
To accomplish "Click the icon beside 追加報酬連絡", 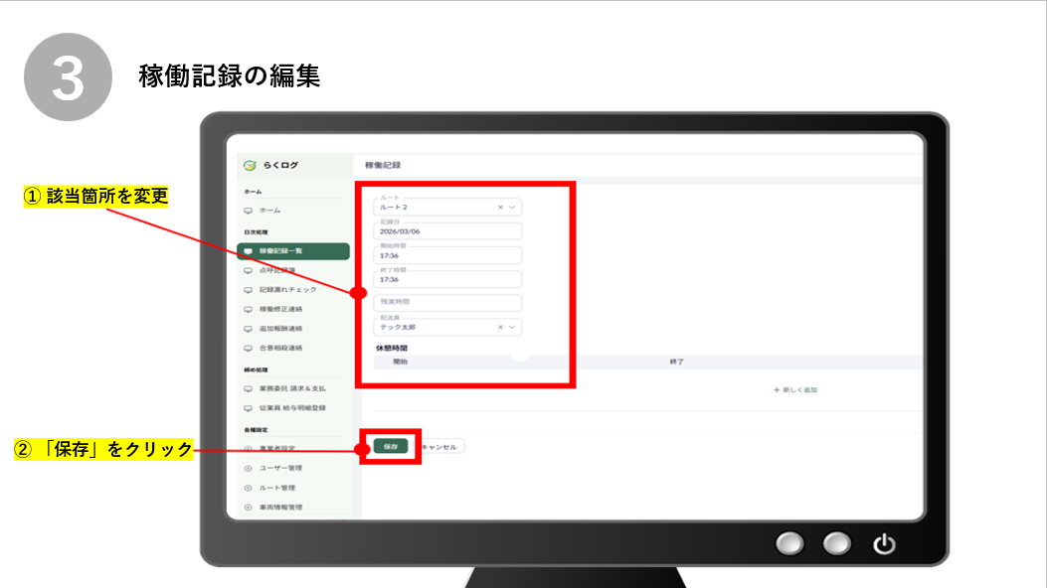I will click(x=249, y=329).
